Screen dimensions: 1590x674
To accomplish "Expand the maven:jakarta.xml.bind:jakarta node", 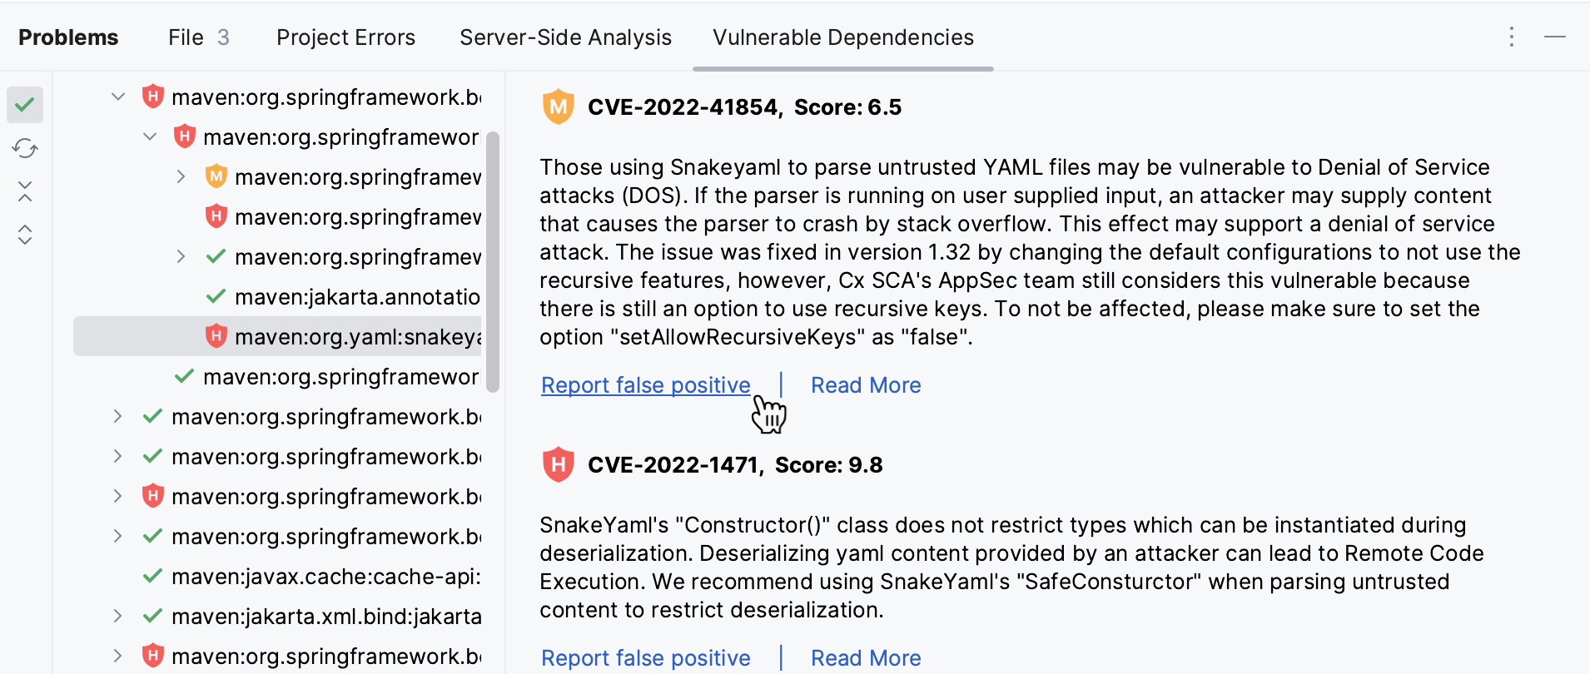I will 117,616.
